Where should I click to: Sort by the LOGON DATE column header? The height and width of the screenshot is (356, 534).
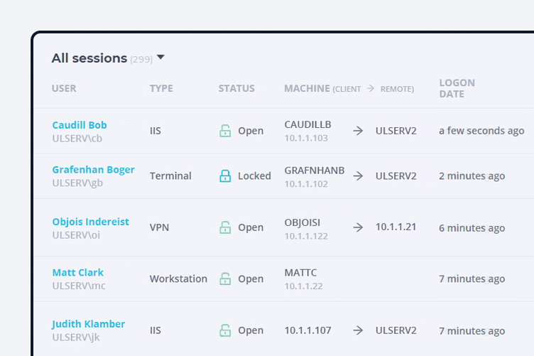[x=457, y=88]
